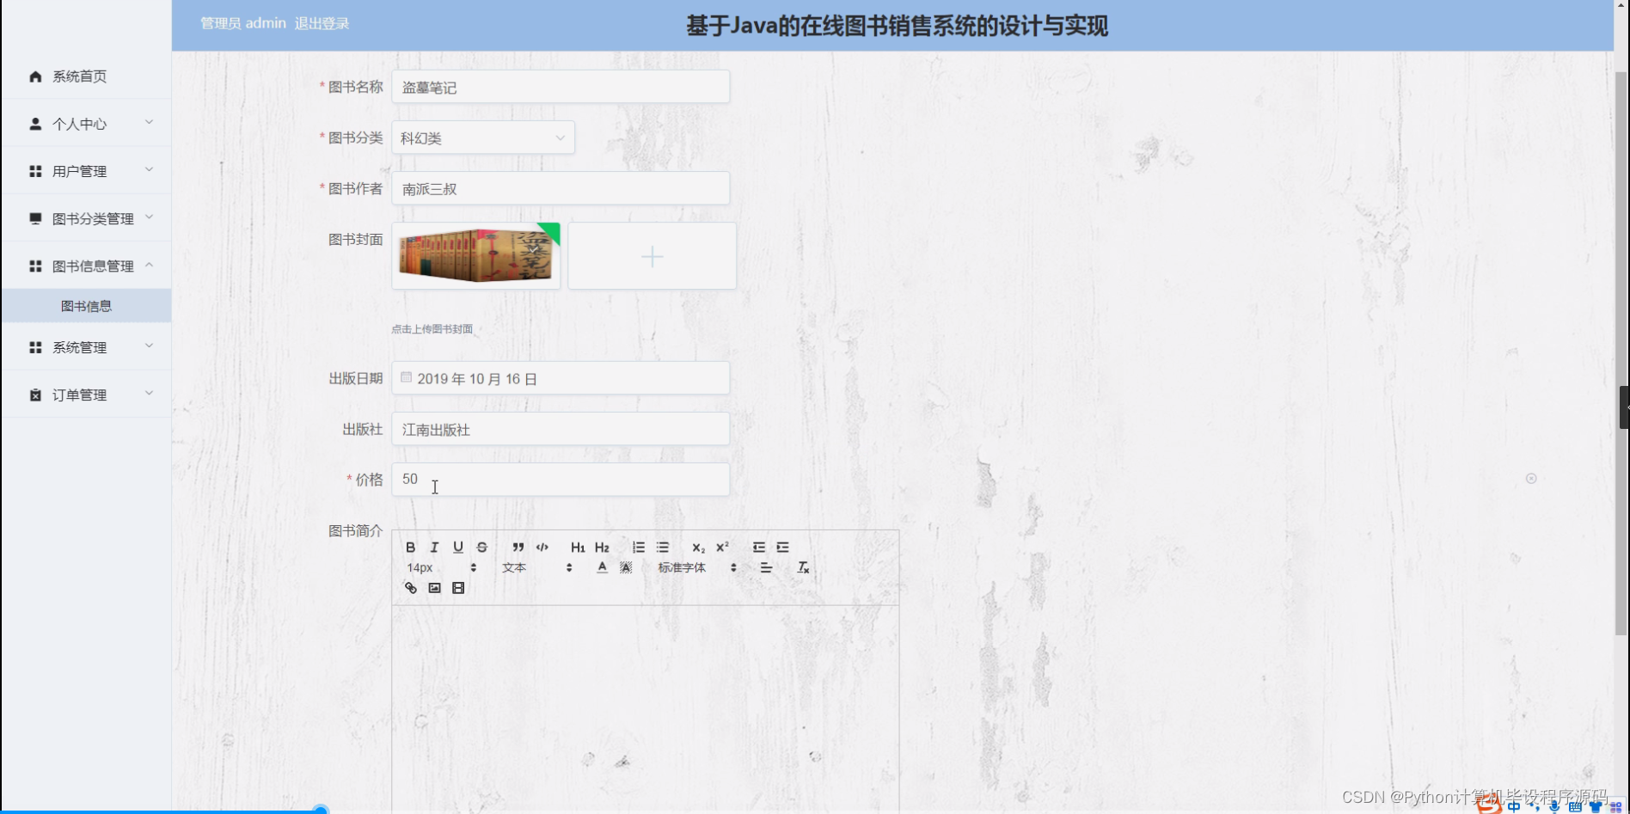The height and width of the screenshot is (814, 1630).
Task: Click the price input field showing 50
Action: (560, 479)
